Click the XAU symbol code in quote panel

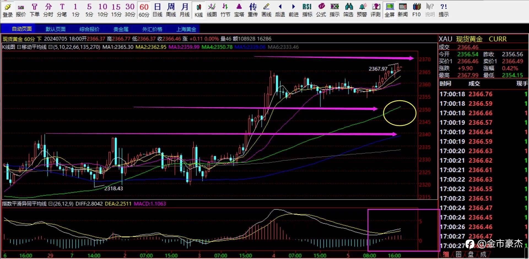(446, 39)
